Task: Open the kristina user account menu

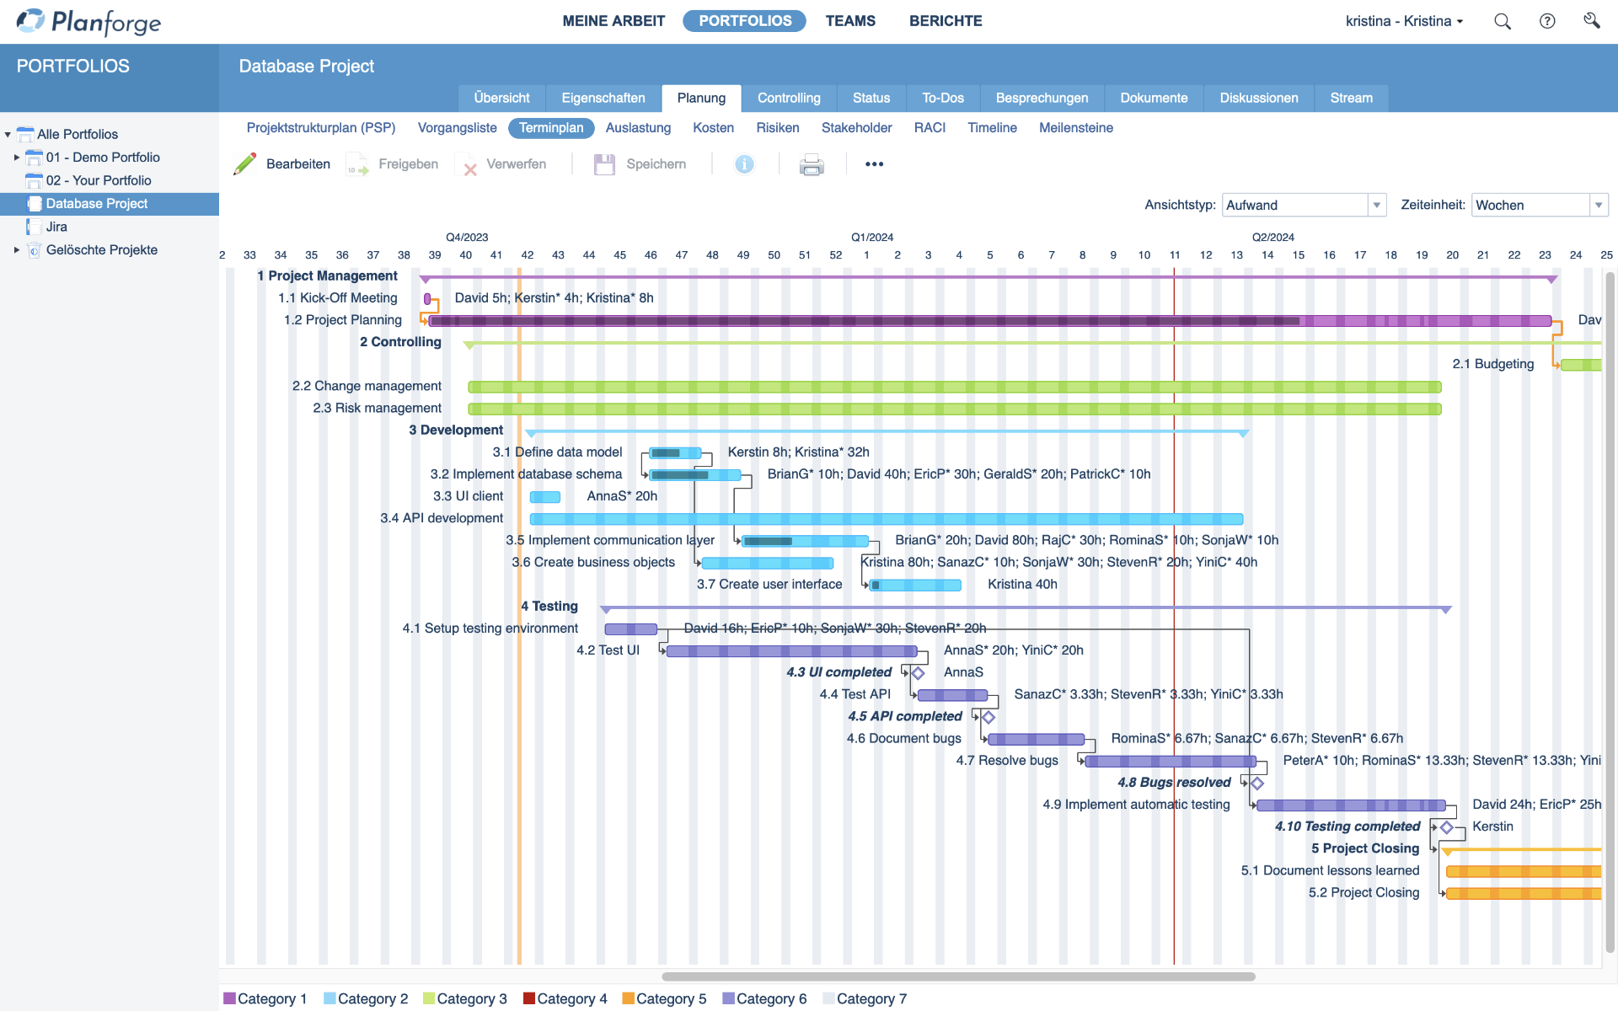Action: [x=1404, y=21]
